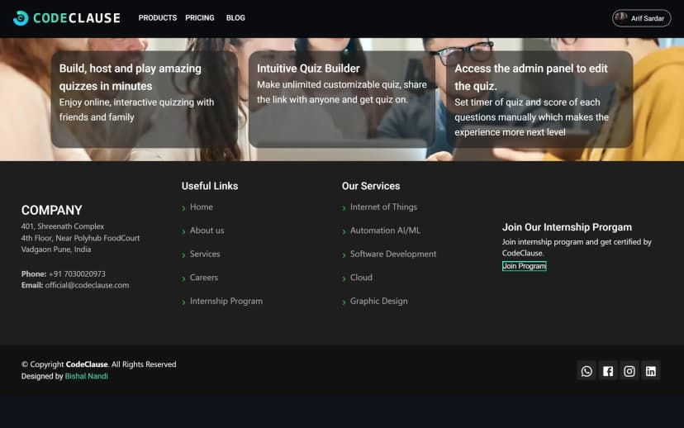The width and height of the screenshot is (684, 428).
Task: Click CodeClause in the copyright line
Action: (x=87, y=364)
